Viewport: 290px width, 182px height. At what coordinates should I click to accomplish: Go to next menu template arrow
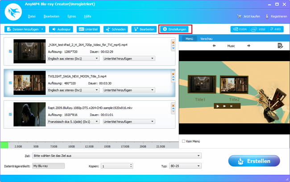coord(249,45)
